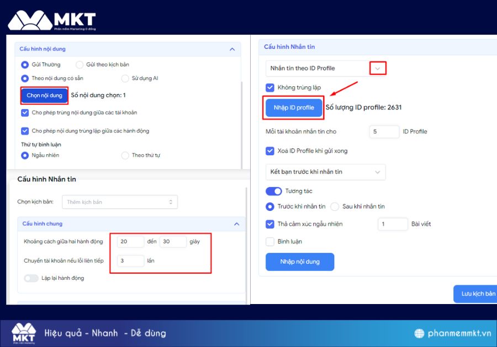Screen dimensions: 497x347
Task: Click the MKT logo at top left
Action: 51,20
